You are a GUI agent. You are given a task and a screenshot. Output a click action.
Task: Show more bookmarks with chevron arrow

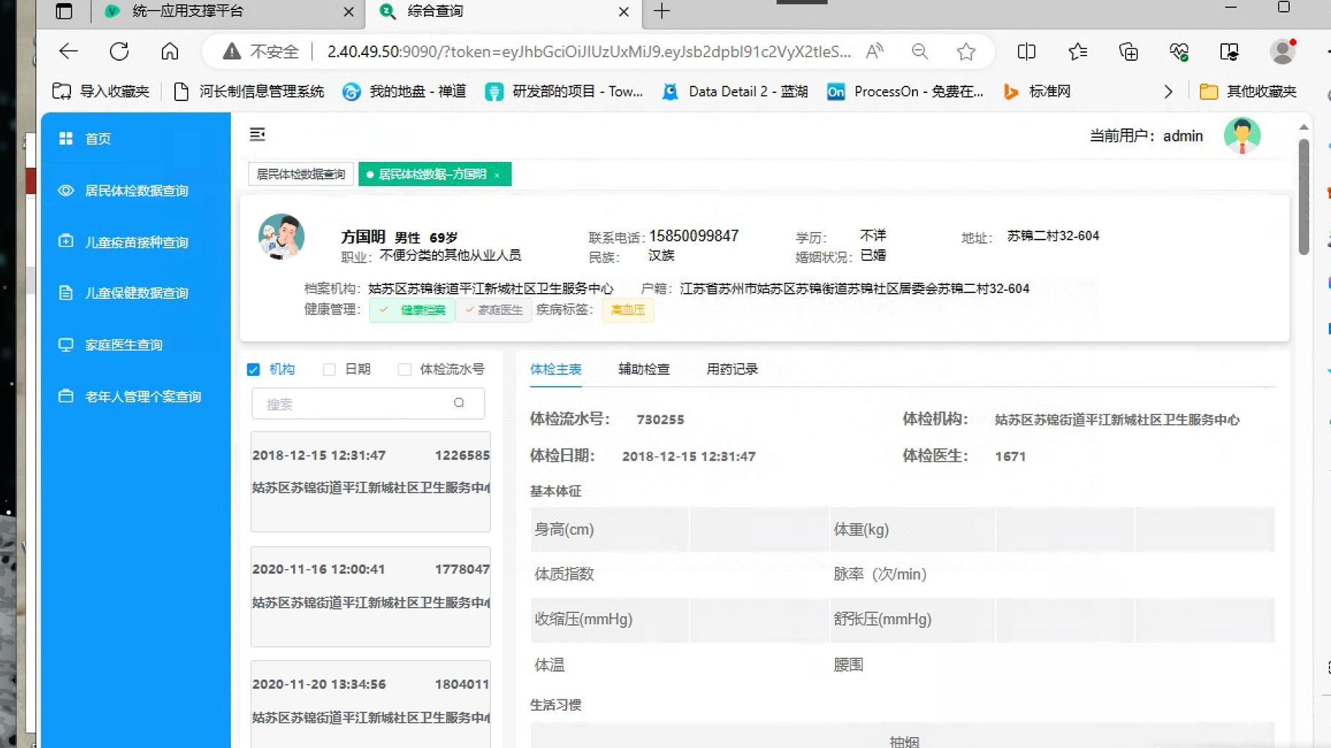1168,92
